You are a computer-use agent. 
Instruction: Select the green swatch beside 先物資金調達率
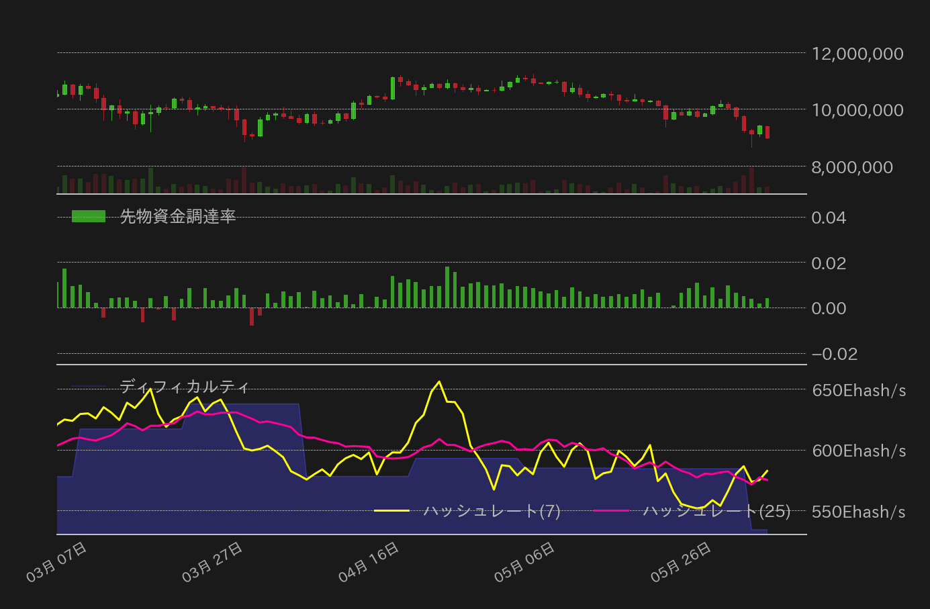click(89, 217)
